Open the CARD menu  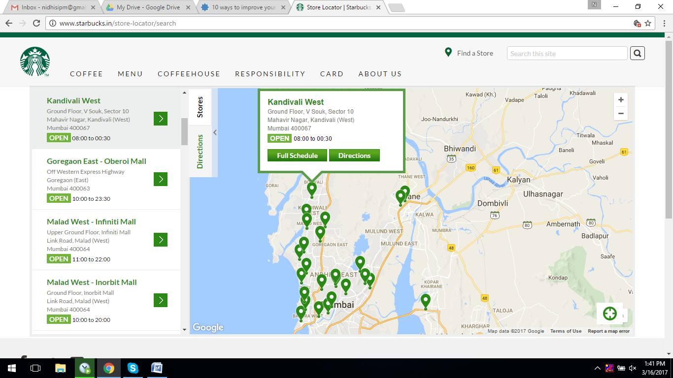coord(332,74)
